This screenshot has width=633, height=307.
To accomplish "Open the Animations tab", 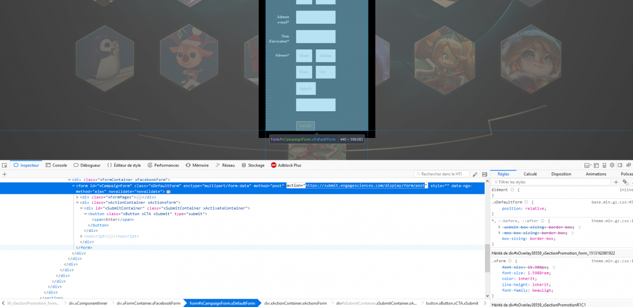I will [596, 174].
